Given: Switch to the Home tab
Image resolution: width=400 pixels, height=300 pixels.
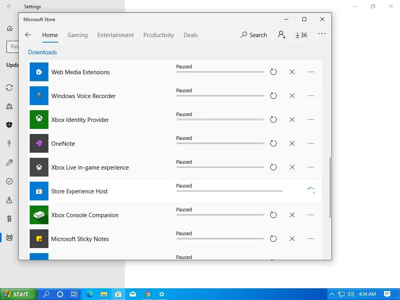Looking at the screenshot, I should point(50,35).
